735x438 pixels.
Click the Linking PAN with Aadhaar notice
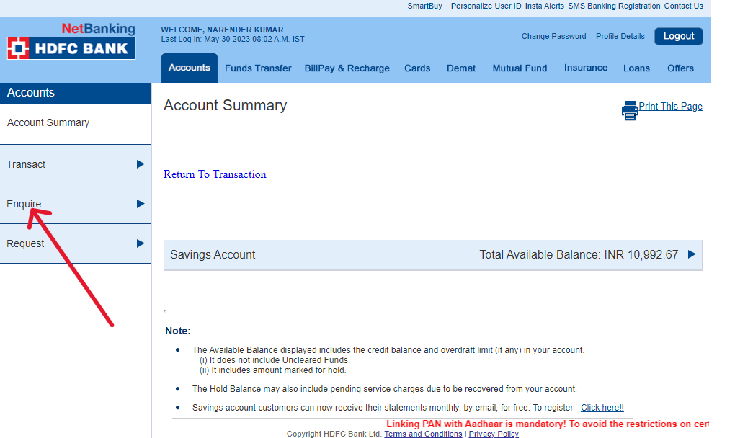[x=547, y=424]
